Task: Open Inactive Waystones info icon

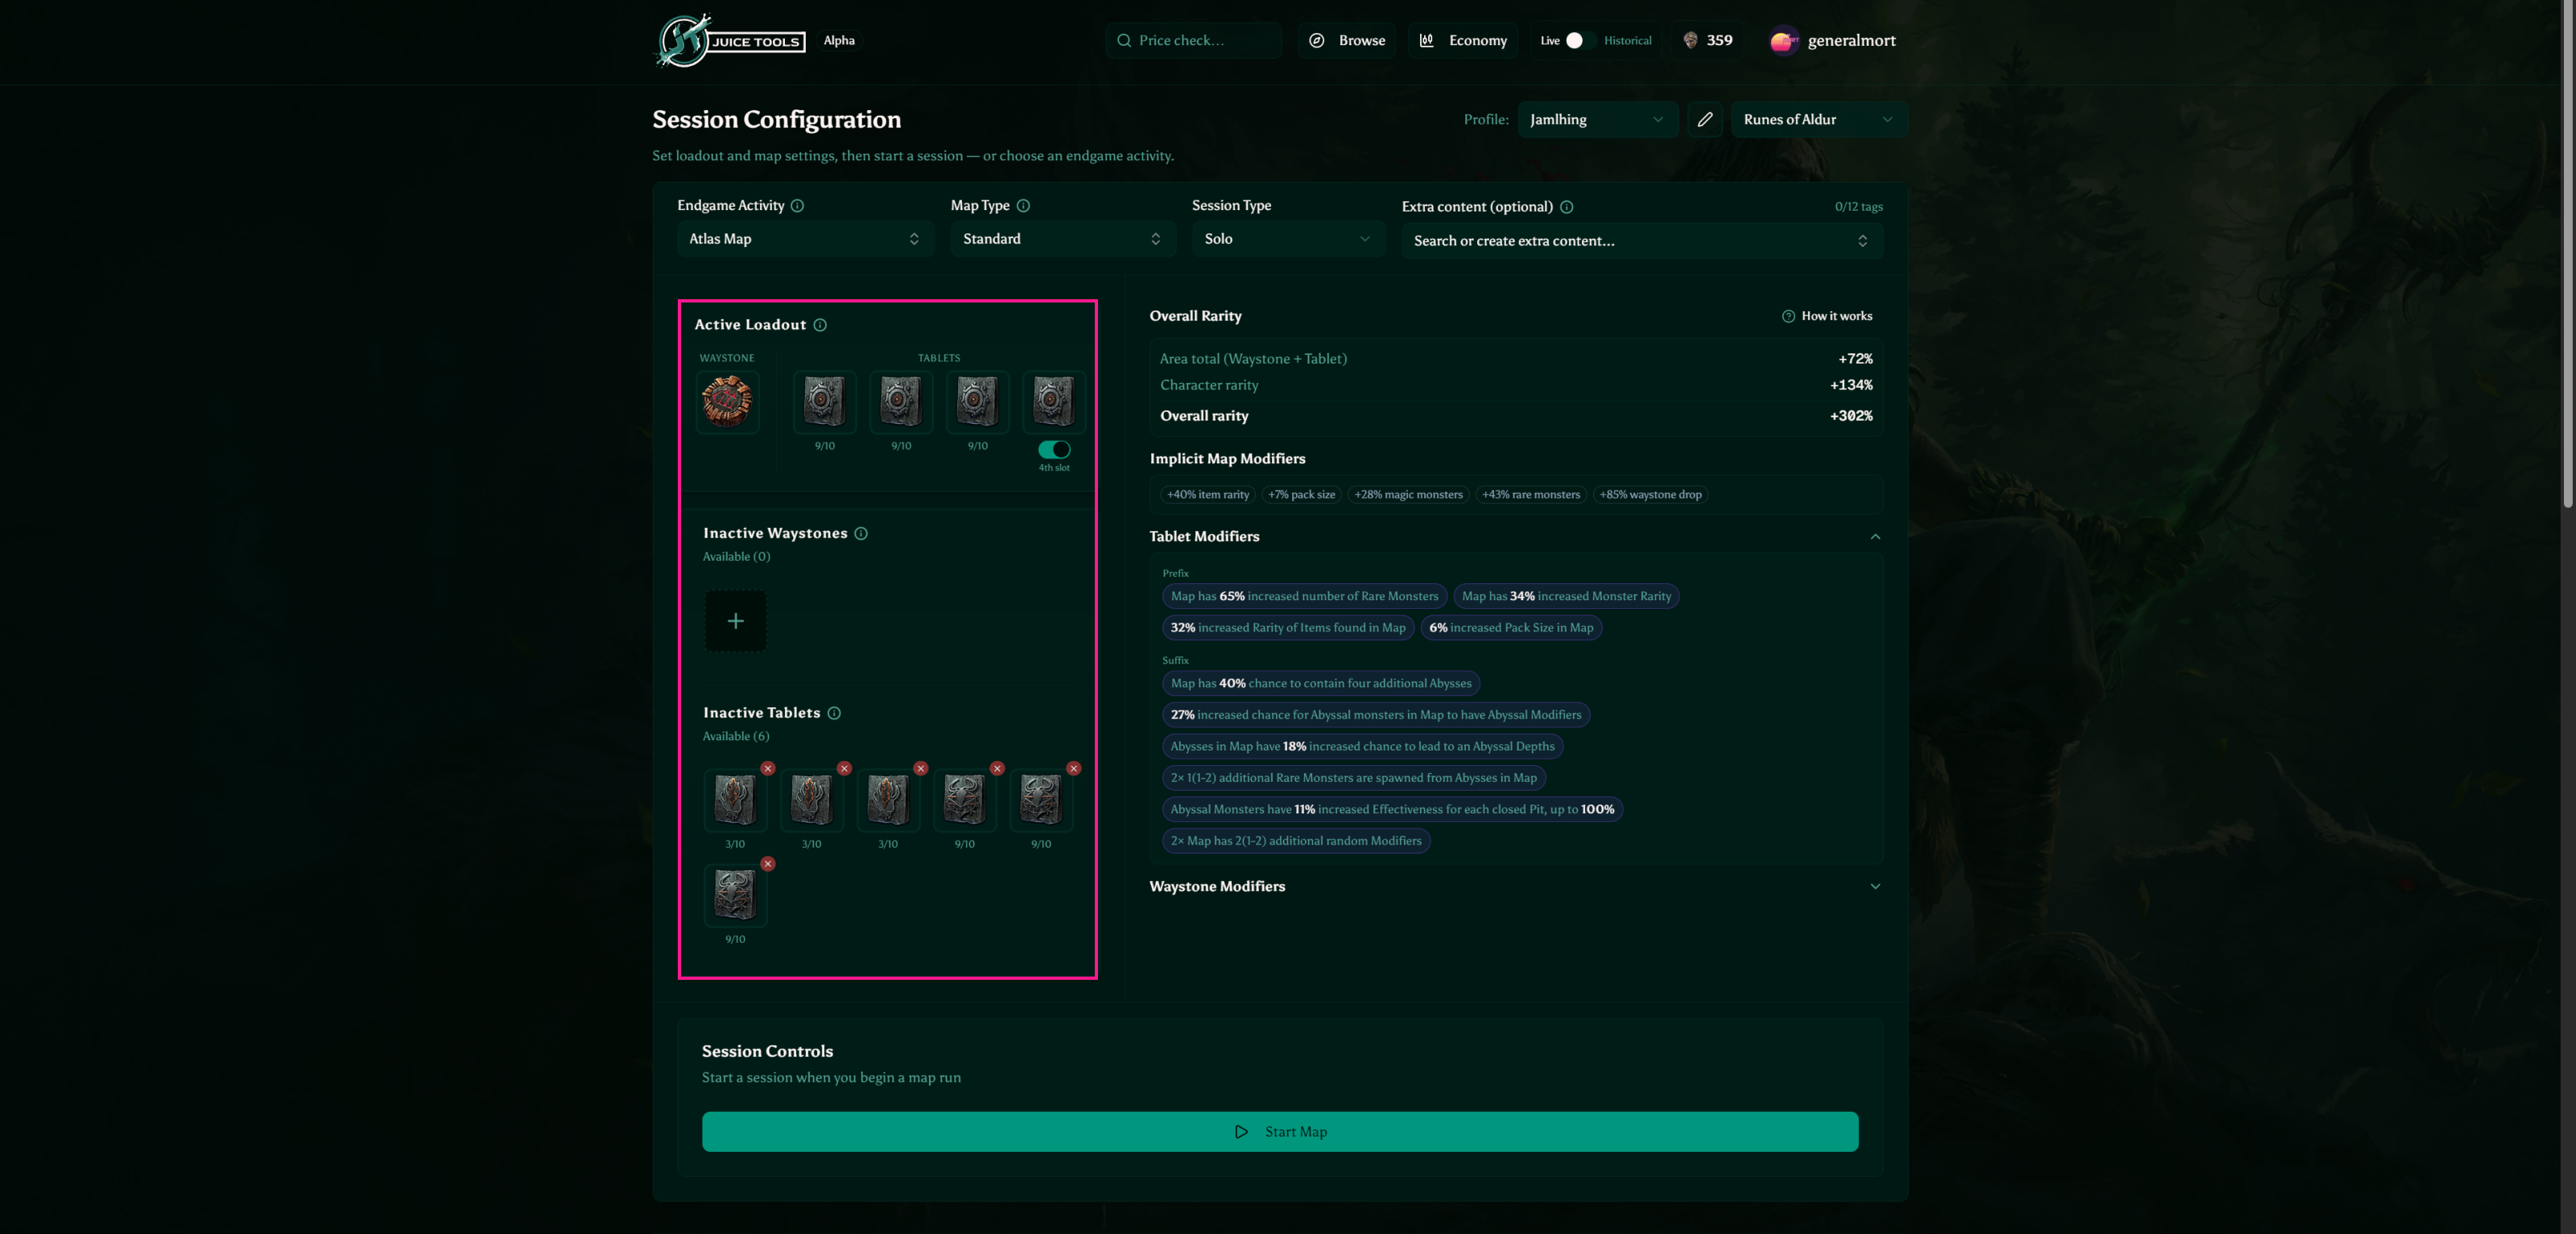Action: coord(861,533)
